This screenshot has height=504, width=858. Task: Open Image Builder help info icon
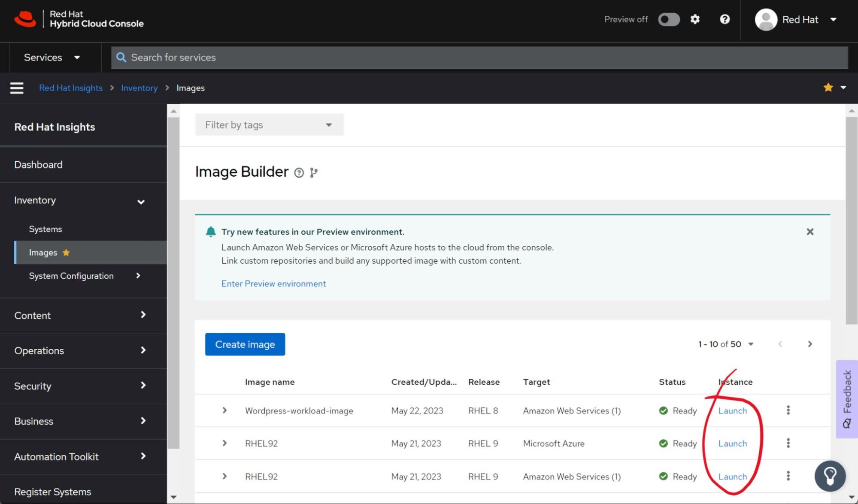299,172
